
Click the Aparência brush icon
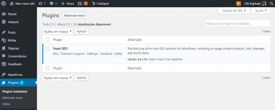pos(4,75)
